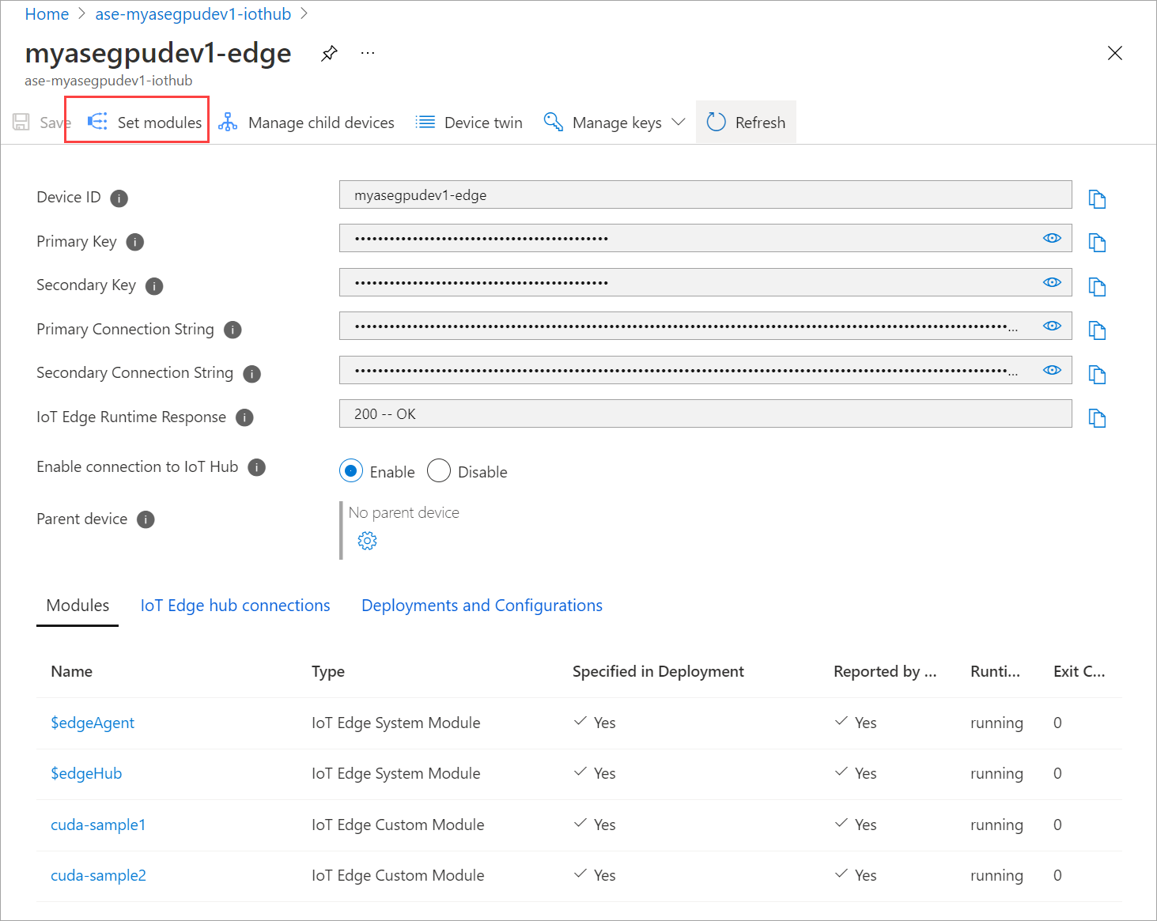Open Primary Connection String info icon
Viewport: 1157px width, 921px height.
click(233, 330)
